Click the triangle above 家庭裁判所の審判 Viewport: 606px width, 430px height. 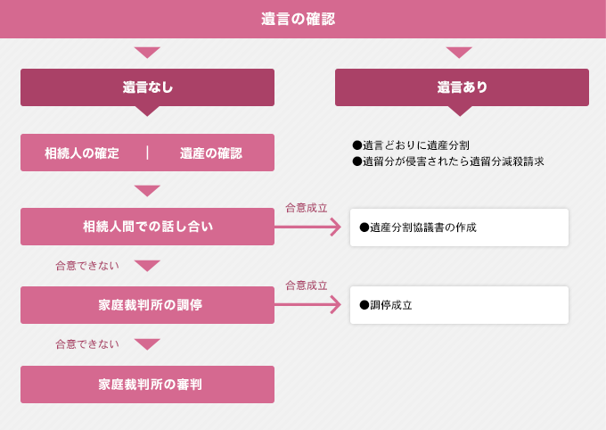click(147, 344)
